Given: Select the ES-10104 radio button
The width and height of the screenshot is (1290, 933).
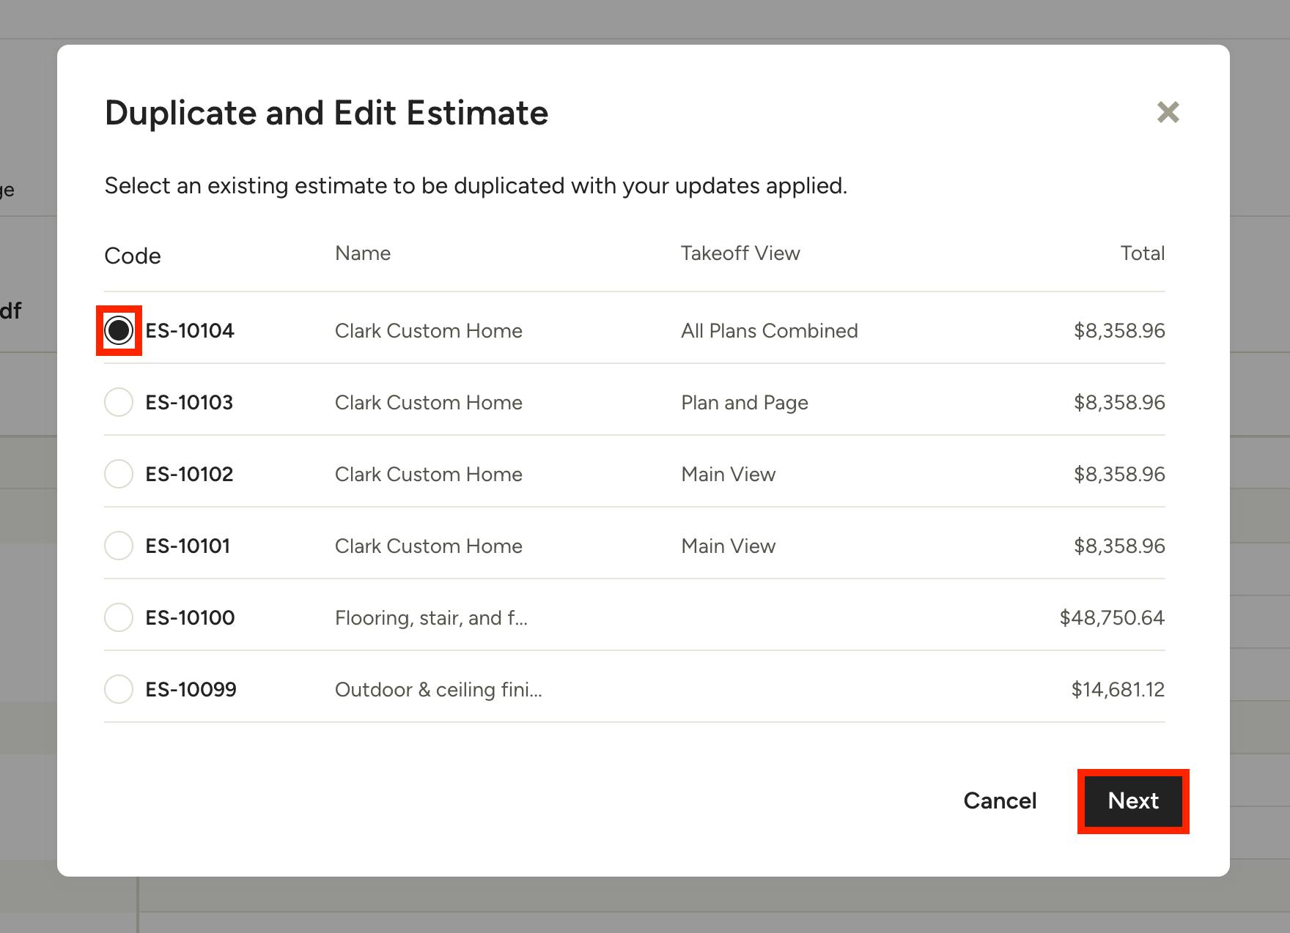Looking at the screenshot, I should pyautogui.click(x=119, y=331).
